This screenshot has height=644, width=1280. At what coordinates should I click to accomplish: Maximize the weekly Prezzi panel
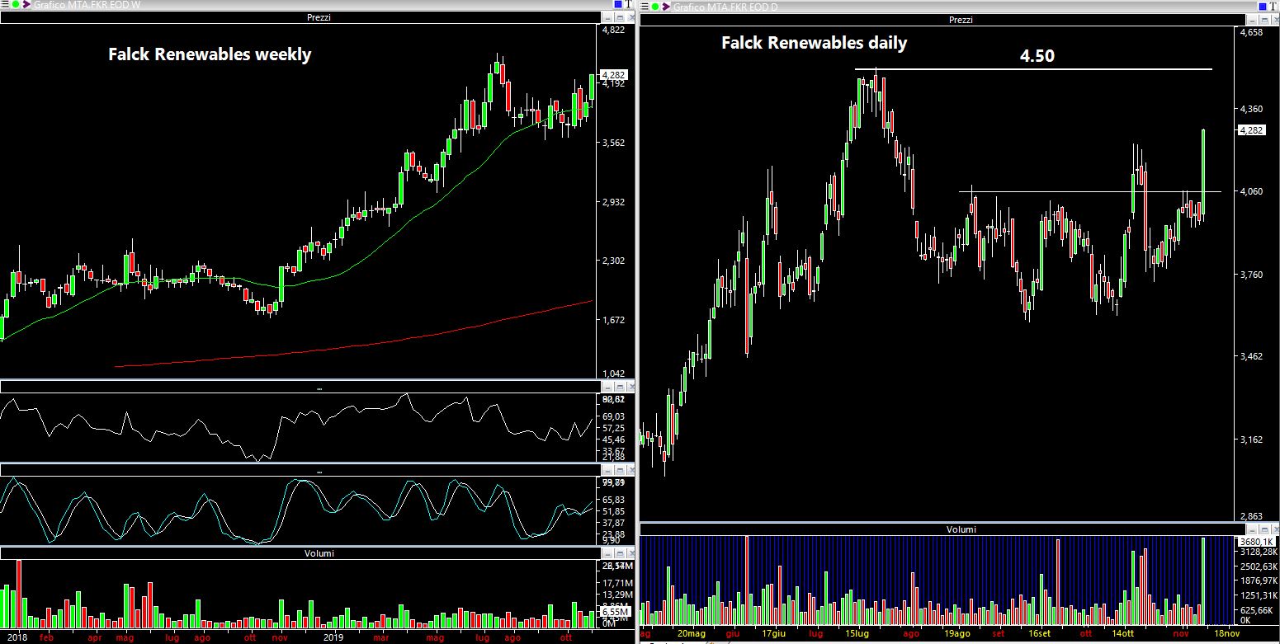coord(619,17)
